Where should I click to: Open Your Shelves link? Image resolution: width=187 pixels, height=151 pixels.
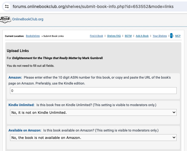160,36
